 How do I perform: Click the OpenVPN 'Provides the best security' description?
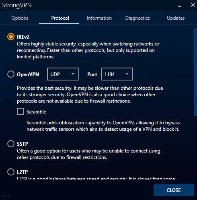point(90,95)
